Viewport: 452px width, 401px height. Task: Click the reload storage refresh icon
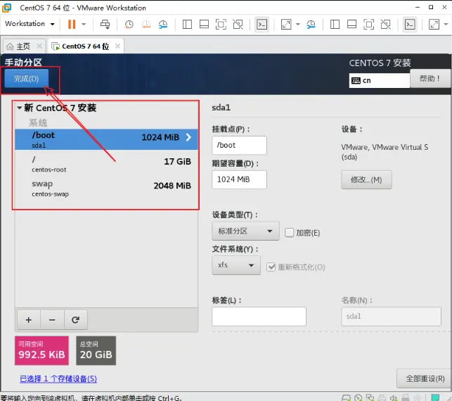click(75, 319)
